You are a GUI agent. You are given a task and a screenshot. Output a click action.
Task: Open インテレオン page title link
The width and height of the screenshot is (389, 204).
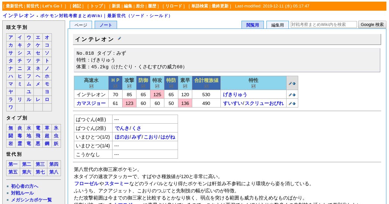click(x=19, y=16)
